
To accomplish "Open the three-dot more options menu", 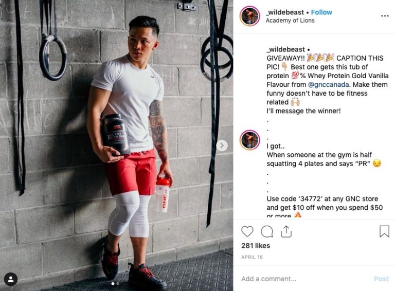I will click(385, 16).
